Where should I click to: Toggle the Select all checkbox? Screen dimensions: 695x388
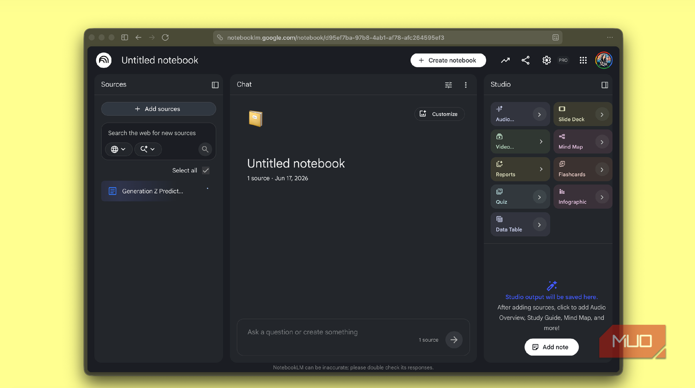(x=206, y=170)
